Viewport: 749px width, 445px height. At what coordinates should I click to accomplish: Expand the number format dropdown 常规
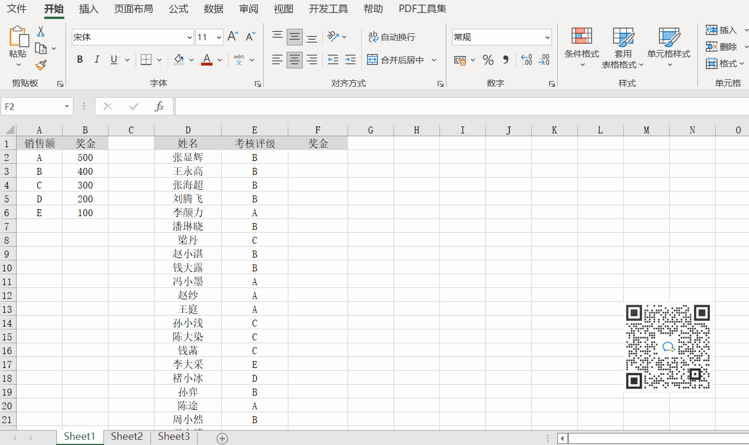click(547, 37)
